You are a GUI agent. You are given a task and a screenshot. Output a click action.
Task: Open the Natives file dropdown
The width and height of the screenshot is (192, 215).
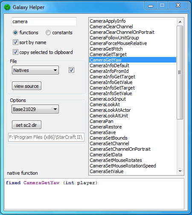click(x=35, y=70)
